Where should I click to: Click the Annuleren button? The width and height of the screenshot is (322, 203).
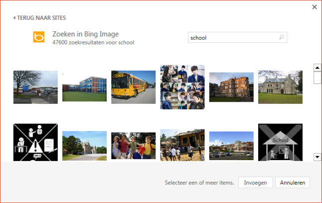click(x=293, y=183)
